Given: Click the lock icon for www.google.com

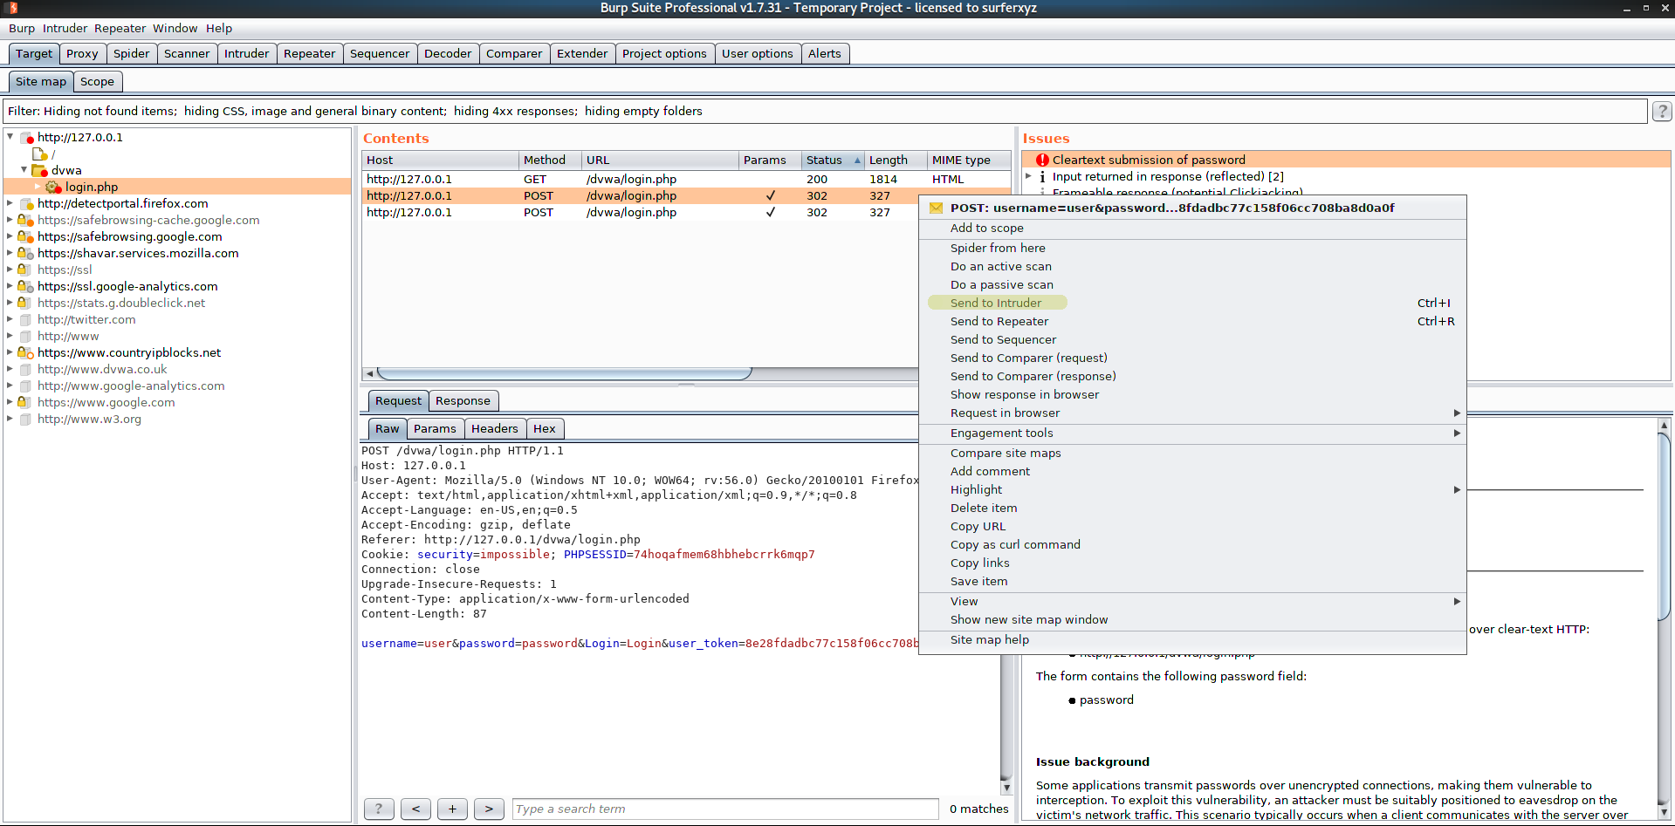Looking at the screenshot, I should (x=25, y=402).
